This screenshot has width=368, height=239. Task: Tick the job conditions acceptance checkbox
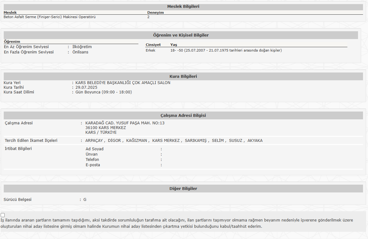coord(3,215)
